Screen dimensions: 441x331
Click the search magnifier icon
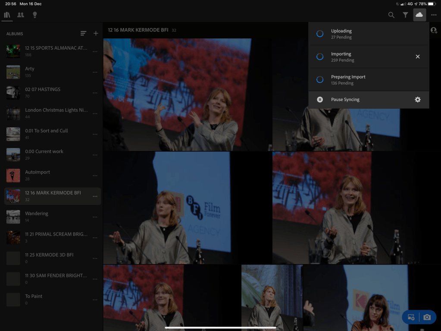click(391, 15)
